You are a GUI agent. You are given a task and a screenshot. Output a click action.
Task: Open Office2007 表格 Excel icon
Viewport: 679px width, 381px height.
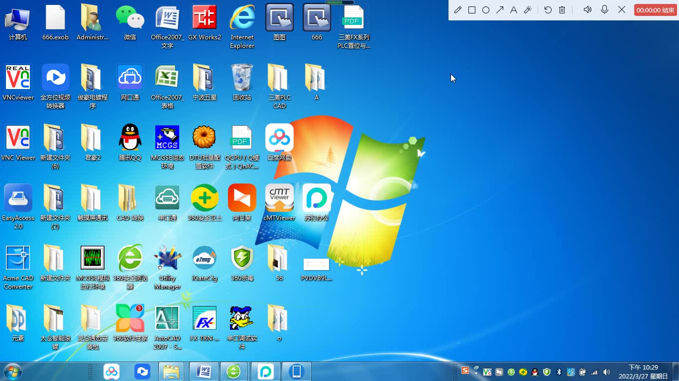[167, 87]
